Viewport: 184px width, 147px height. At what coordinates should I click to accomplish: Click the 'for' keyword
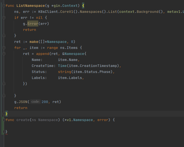click(17, 48)
